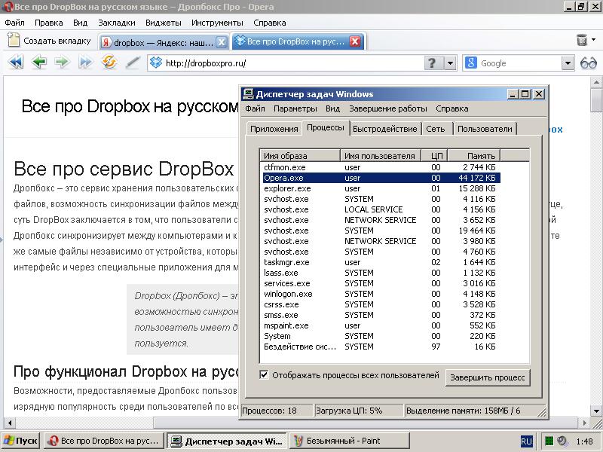Click the Opera icon in title bar
This screenshot has width=603, height=452.
8,7
